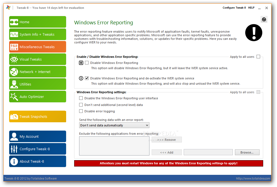The width and height of the screenshot is (277, 187).
Task: Click the large exclamation mark icon
Action: 254,33
